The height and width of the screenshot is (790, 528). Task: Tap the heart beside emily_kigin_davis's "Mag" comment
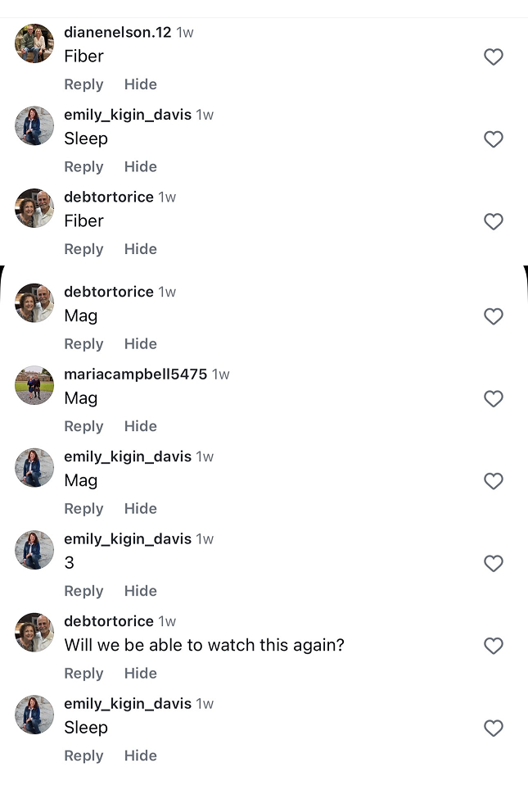[493, 481]
